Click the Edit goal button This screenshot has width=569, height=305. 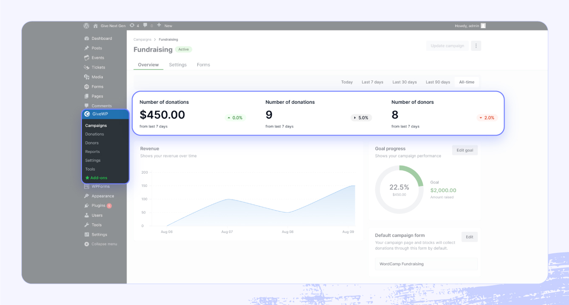coord(465,150)
